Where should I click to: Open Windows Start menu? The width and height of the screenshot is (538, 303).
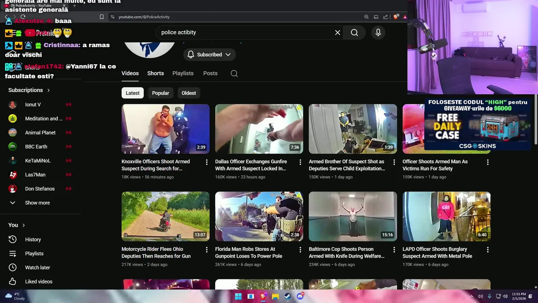pyautogui.click(x=238, y=296)
